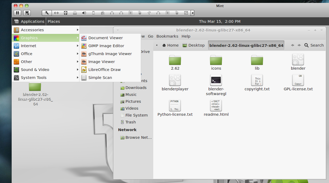Open the Office category

46,54
